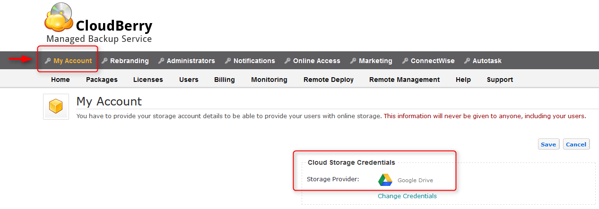Open the Billing page
This screenshot has height=209, width=599.
(x=224, y=80)
